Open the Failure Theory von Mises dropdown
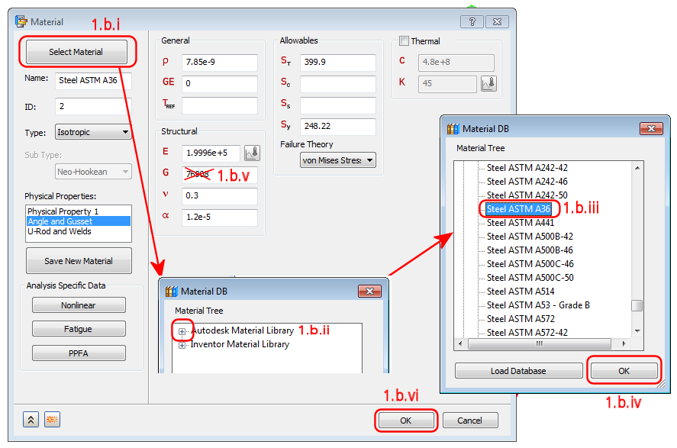677x448 pixels. coord(338,160)
